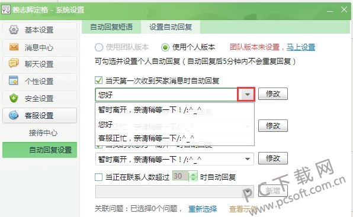Click the title bar settings app icon

[6, 9]
